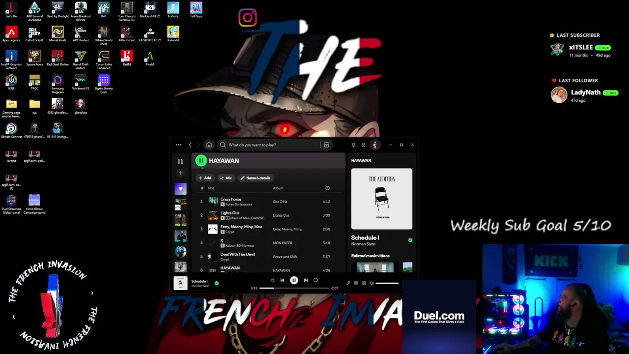Select the Apex Legends desktop icon
The width and height of the screenshot is (629, 354).
pyautogui.click(x=11, y=34)
